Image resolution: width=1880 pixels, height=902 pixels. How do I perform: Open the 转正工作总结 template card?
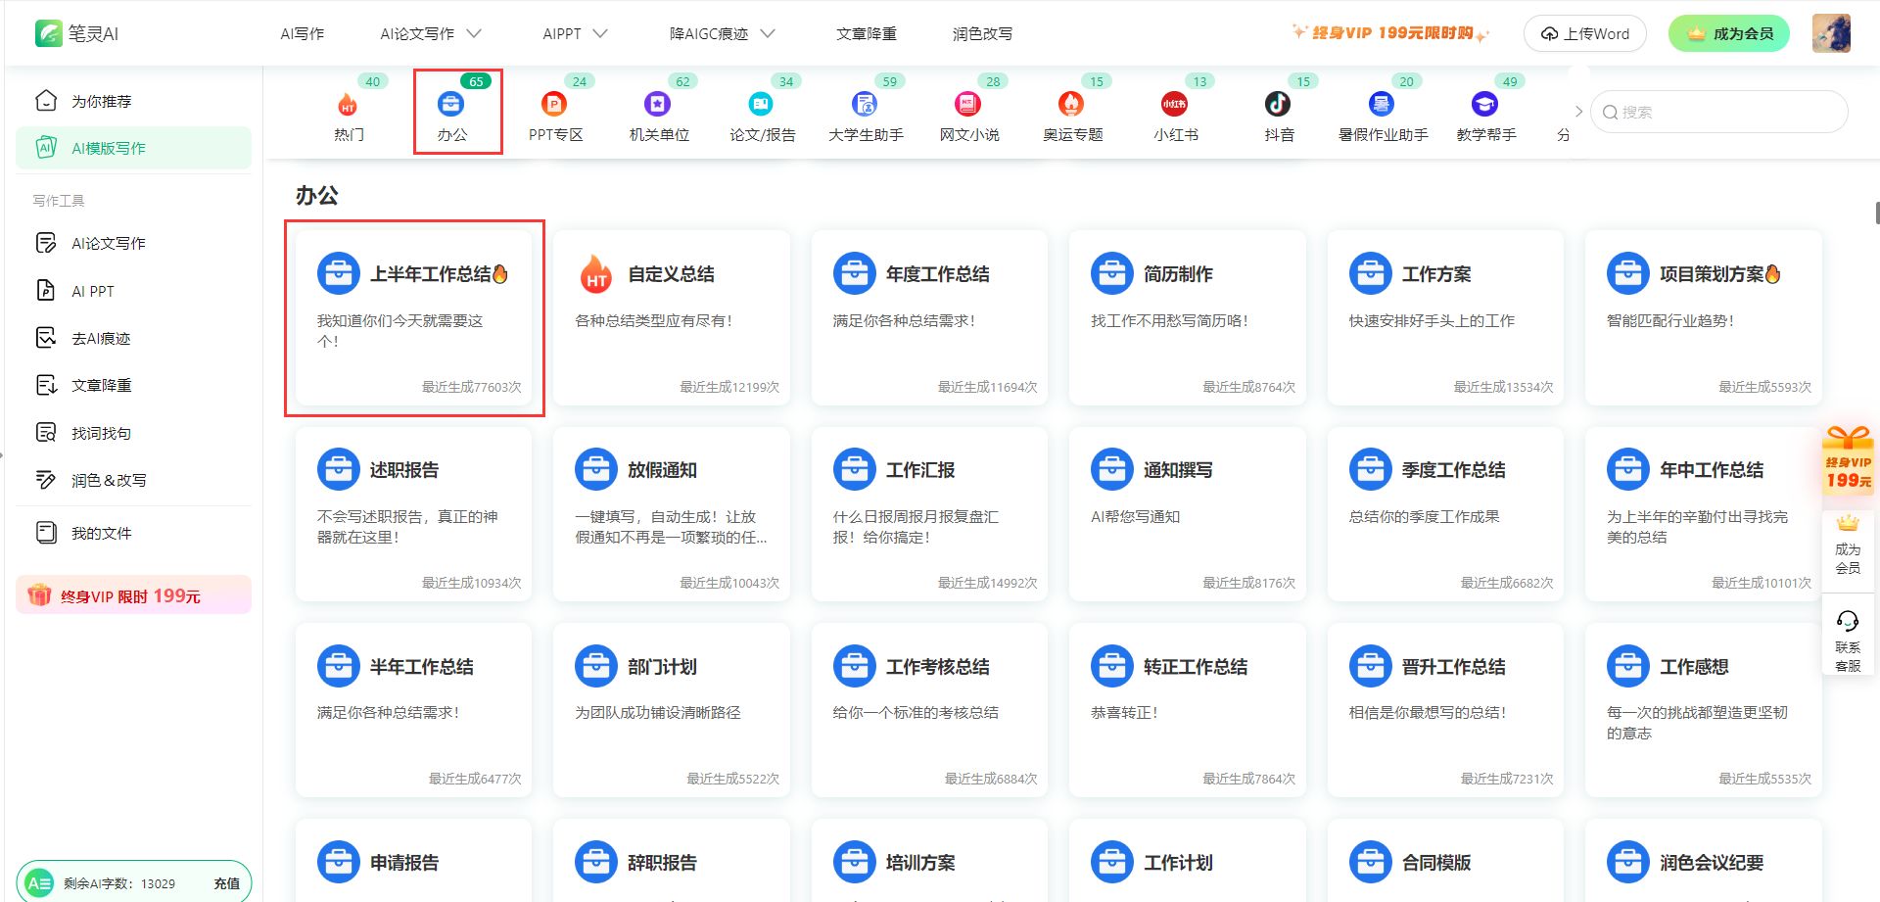click(1188, 710)
